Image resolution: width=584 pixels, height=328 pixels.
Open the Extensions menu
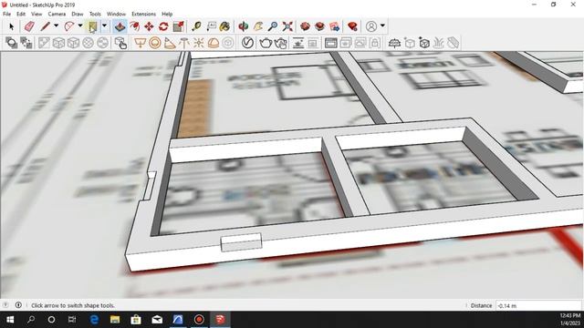point(143,14)
